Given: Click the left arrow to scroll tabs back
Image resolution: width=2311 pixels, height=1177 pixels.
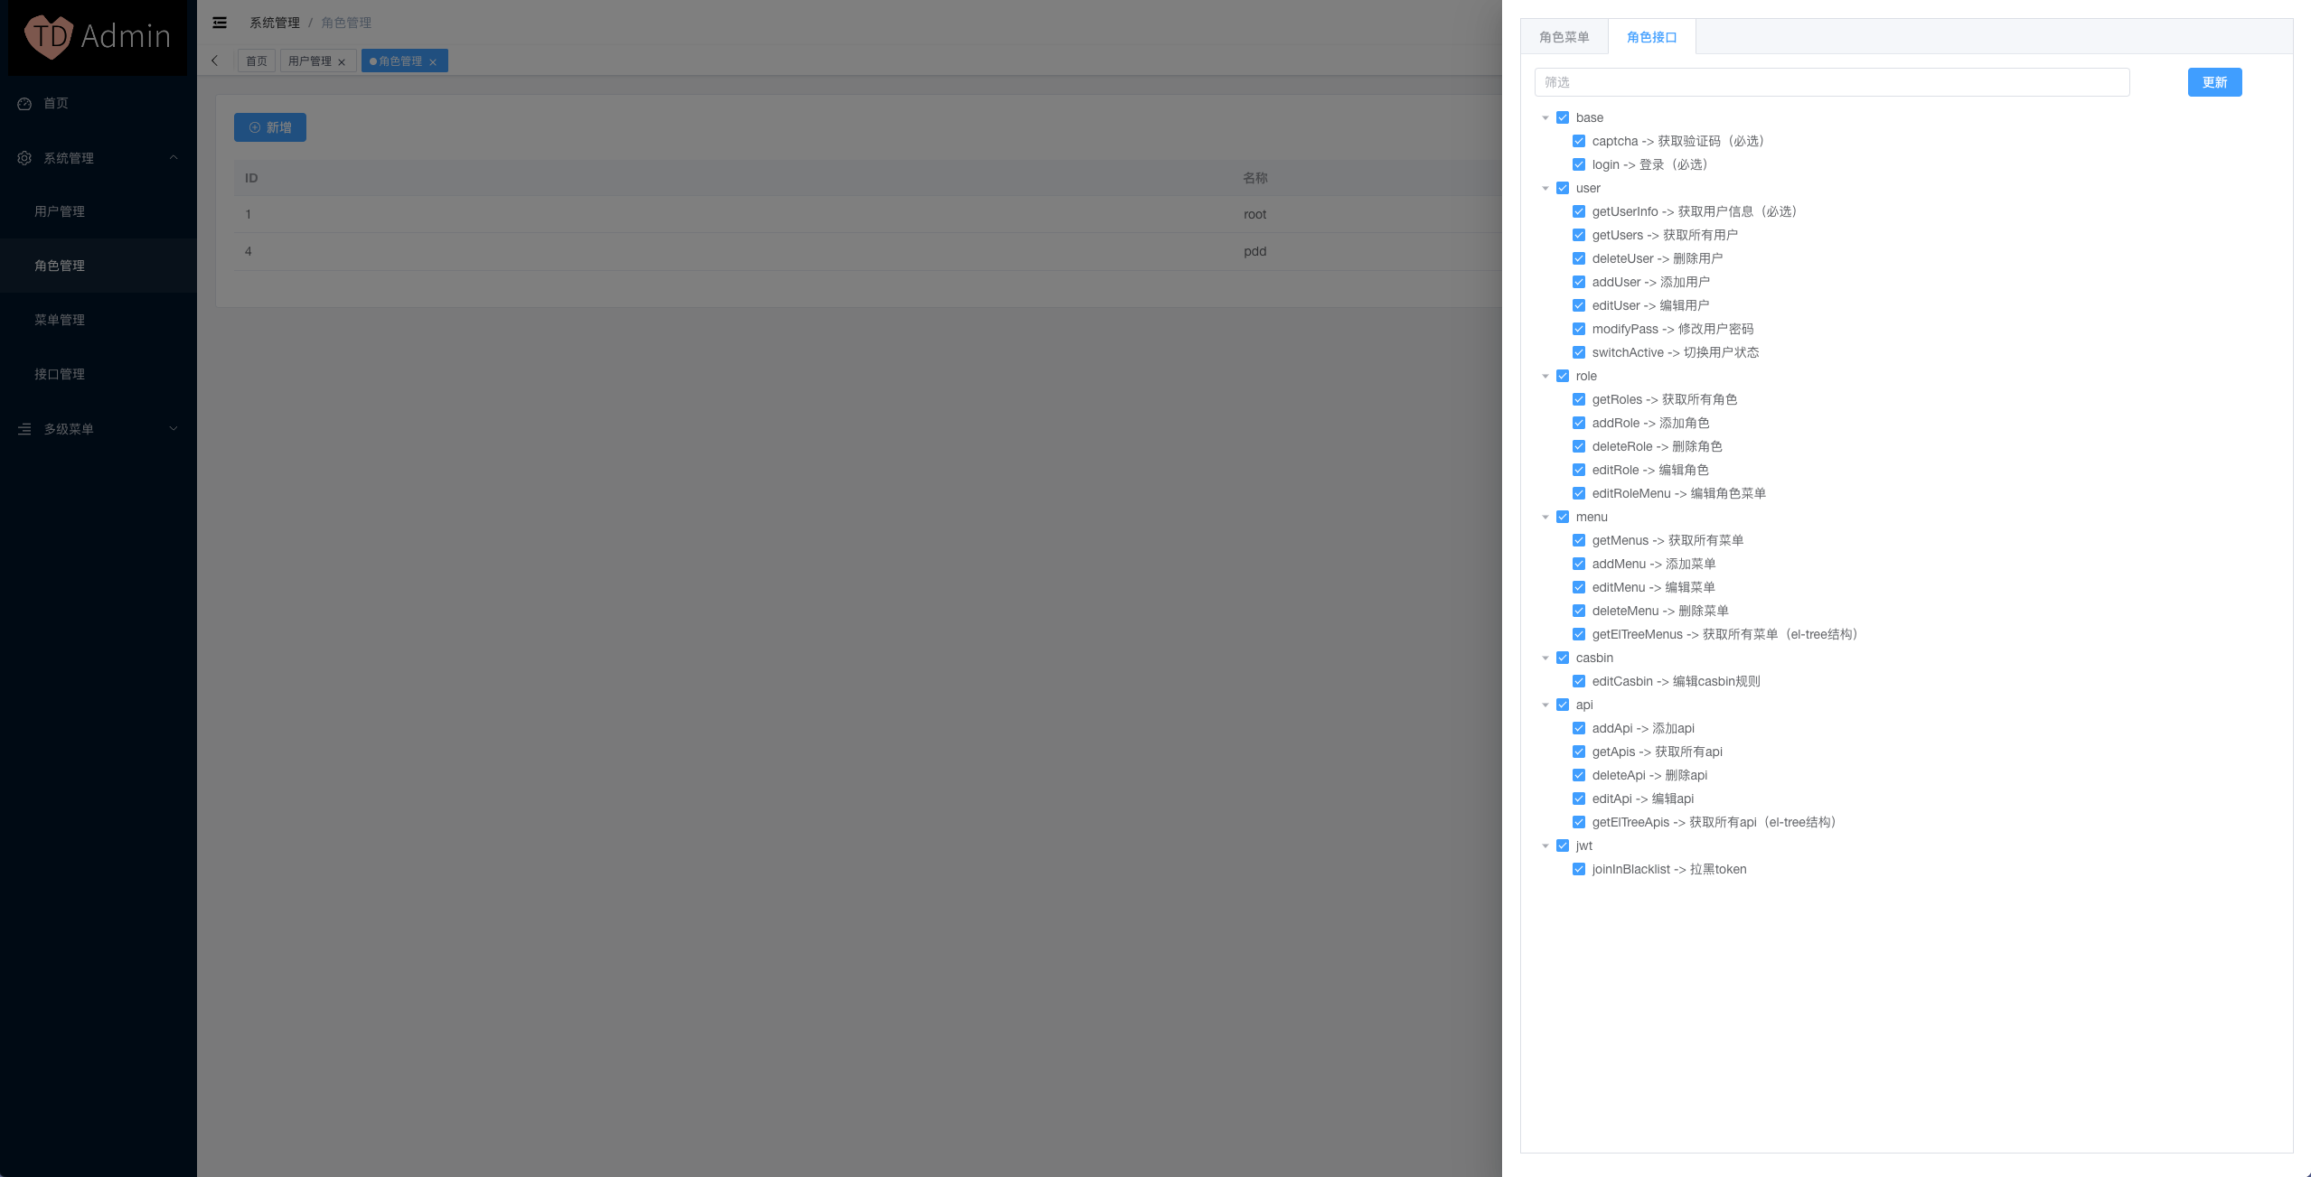Looking at the screenshot, I should [x=214, y=61].
